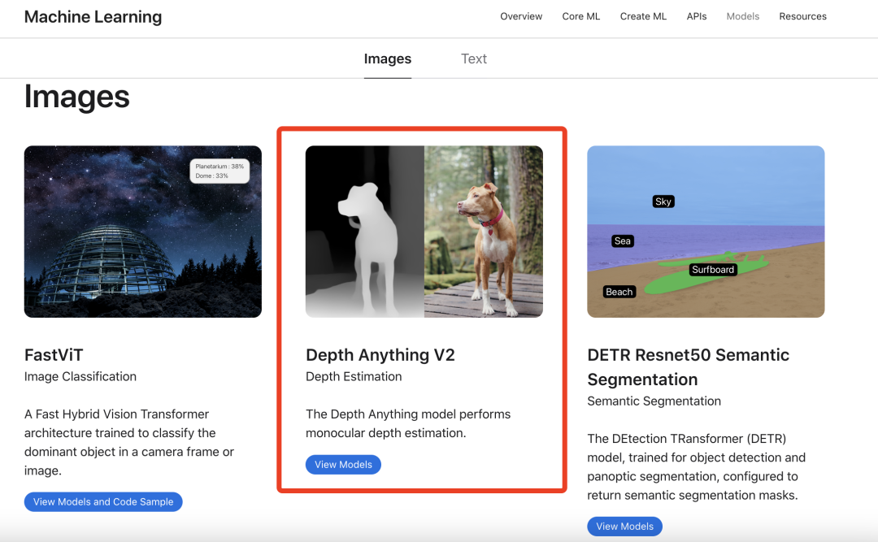Visit the Resources section

pos(802,16)
